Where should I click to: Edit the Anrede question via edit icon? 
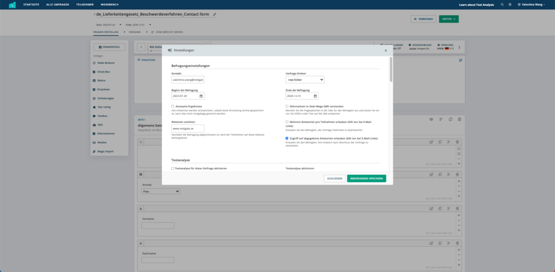[x=431, y=174]
